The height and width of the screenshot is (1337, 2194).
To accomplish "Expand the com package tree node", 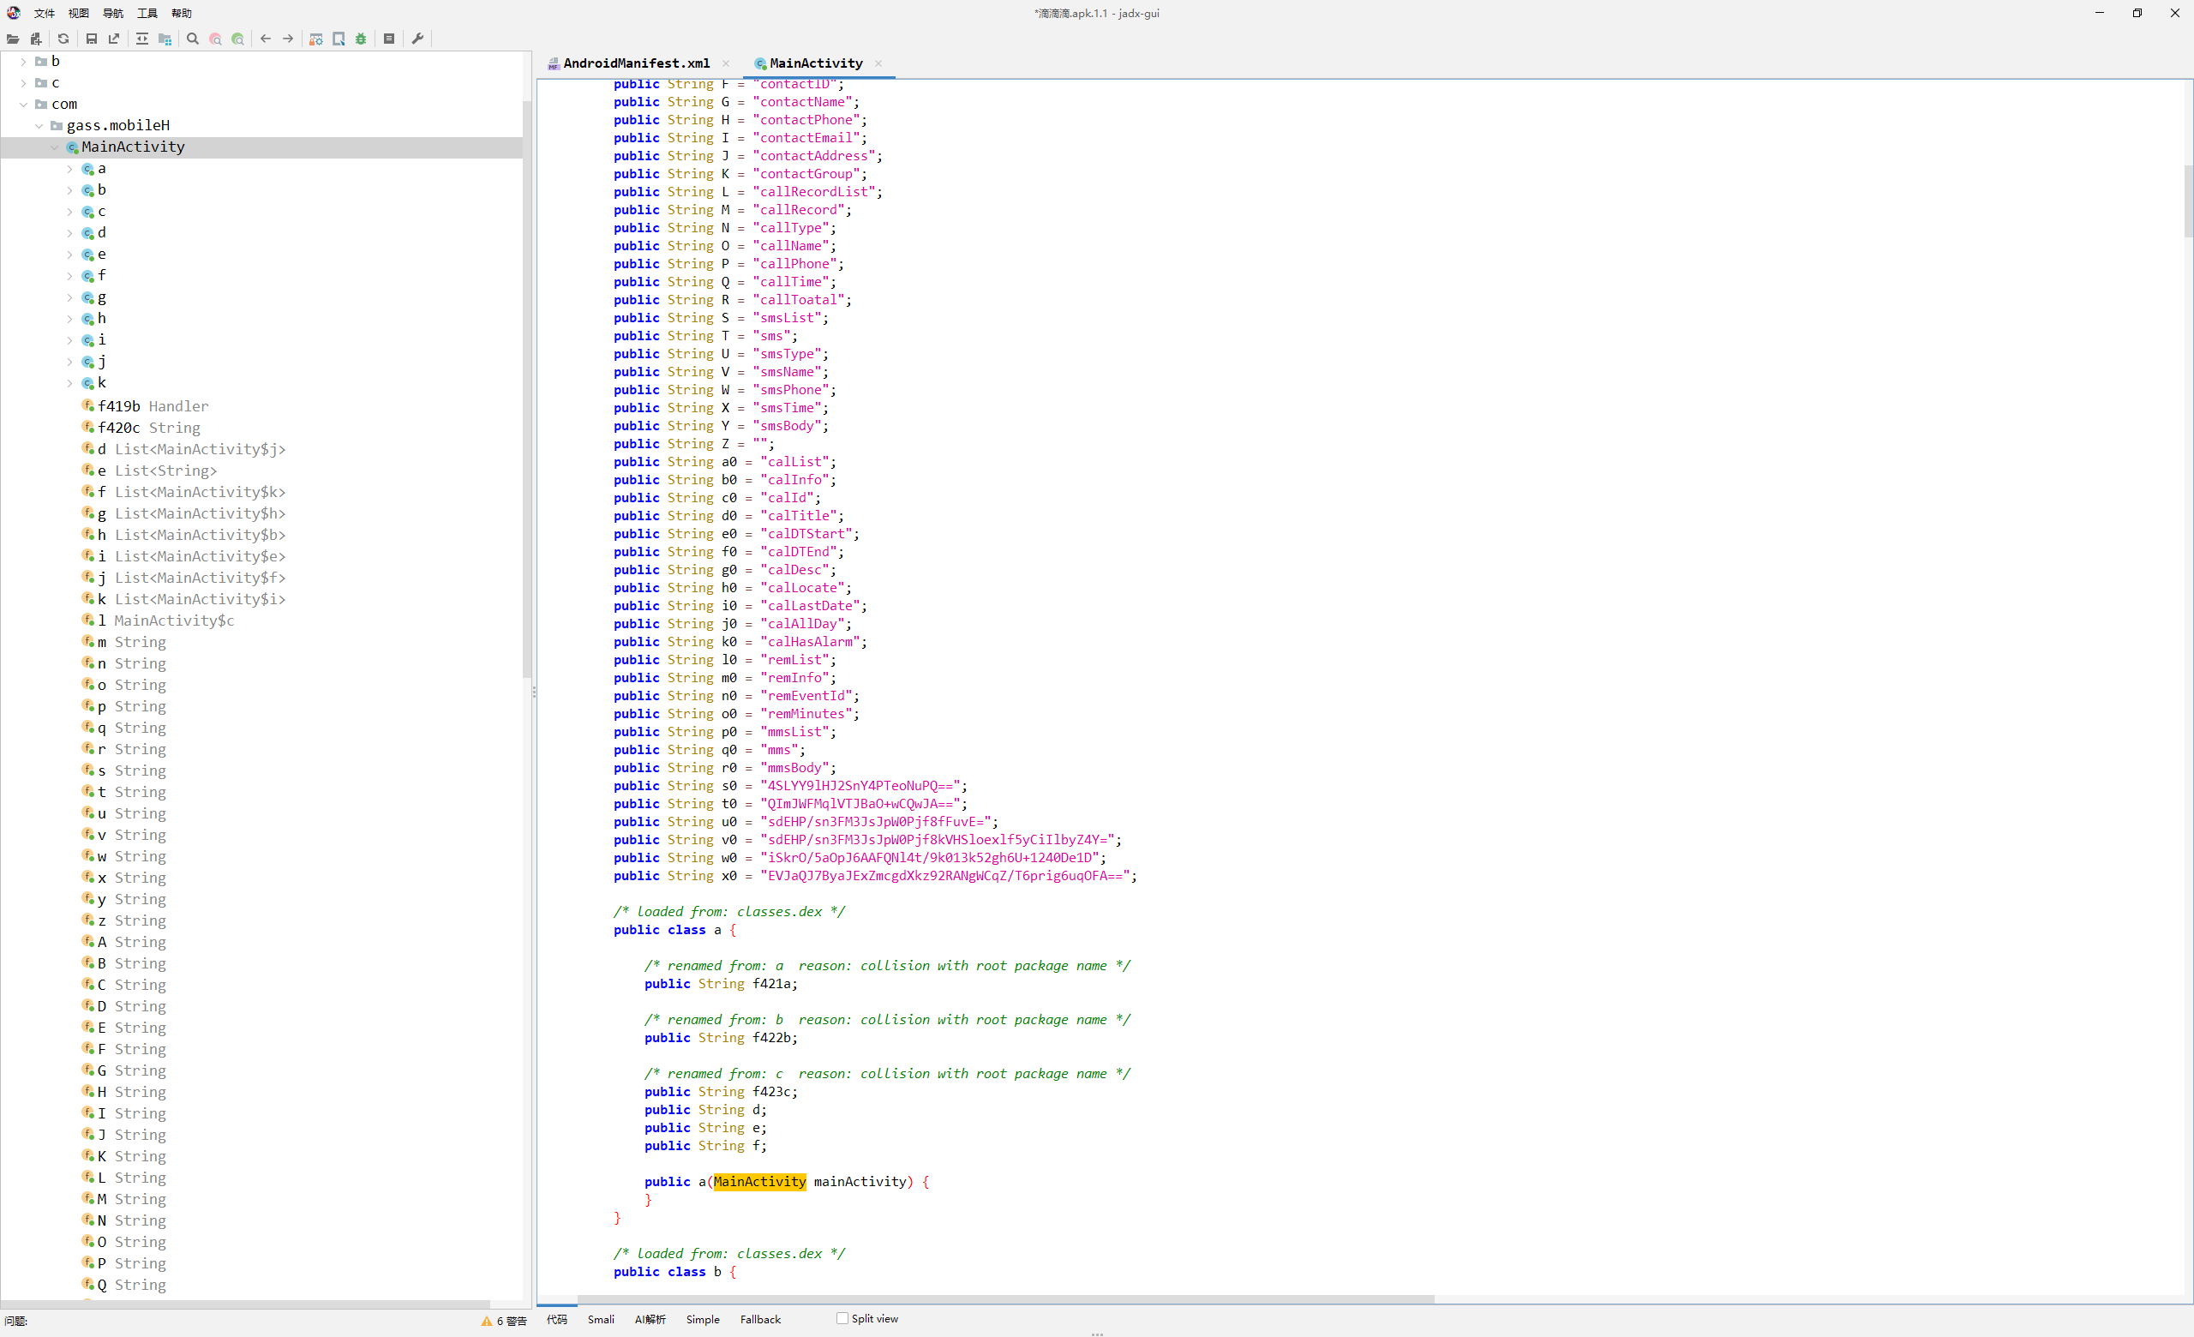I will pyautogui.click(x=34, y=104).
